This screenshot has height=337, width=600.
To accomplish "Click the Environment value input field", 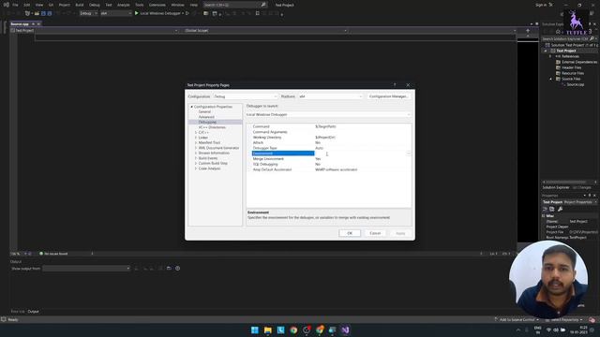I will click(x=360, y=154).
